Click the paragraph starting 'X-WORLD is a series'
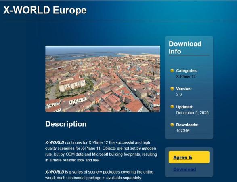The image size is (237, 182). [99, 175]
